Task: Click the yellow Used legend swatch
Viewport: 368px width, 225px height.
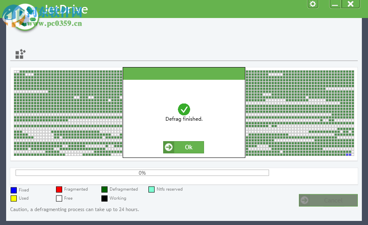Action: point(13,198)
